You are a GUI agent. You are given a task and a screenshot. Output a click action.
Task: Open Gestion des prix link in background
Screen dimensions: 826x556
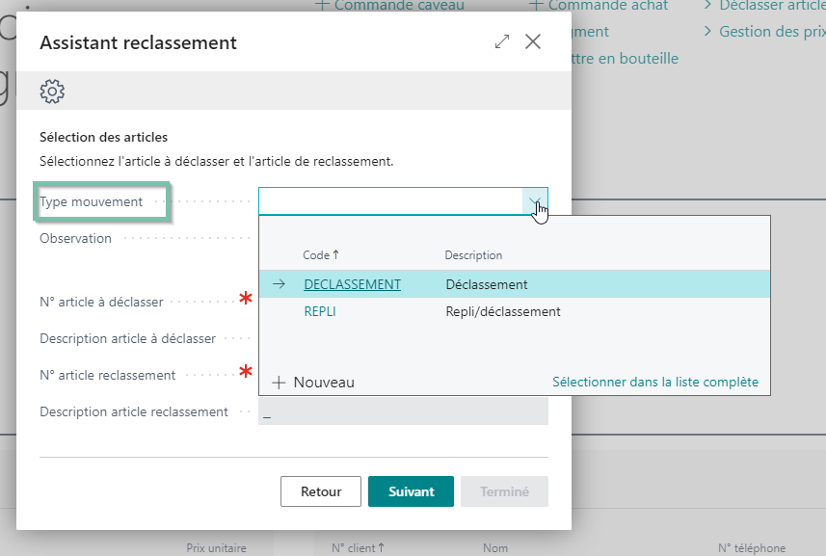click(x=765, y=32)
